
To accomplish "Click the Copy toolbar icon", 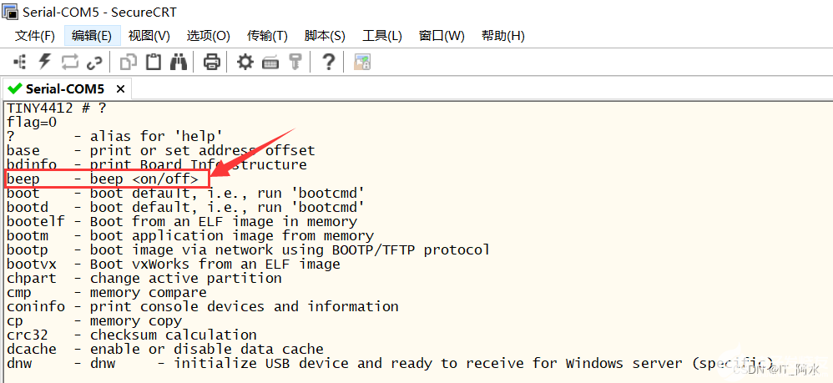I will point(128,63).
